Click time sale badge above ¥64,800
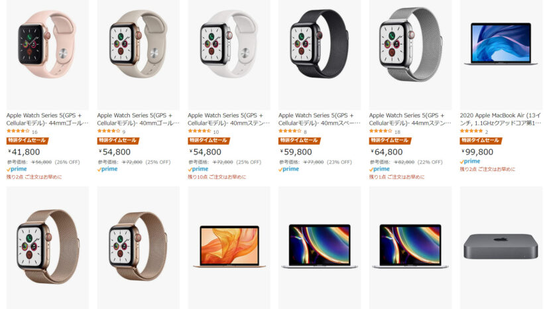The width and height of the screenshot is (549, 309). (390, 141)
